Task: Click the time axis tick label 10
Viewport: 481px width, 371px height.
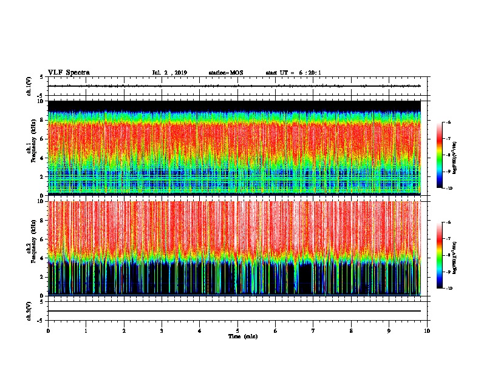Action: tap(427, 331)
